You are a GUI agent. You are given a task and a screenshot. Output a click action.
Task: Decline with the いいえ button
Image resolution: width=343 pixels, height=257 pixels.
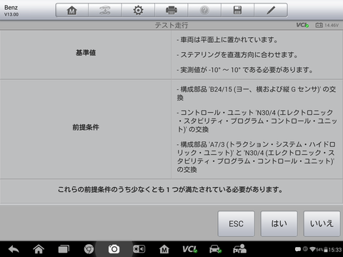pos(322,223)
